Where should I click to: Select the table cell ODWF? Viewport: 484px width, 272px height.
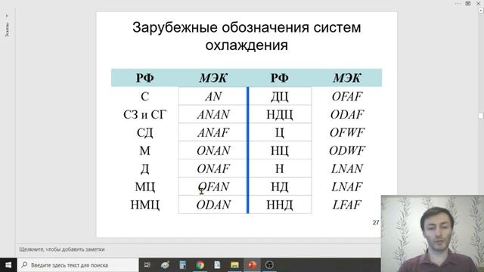[x=347, y=150]
